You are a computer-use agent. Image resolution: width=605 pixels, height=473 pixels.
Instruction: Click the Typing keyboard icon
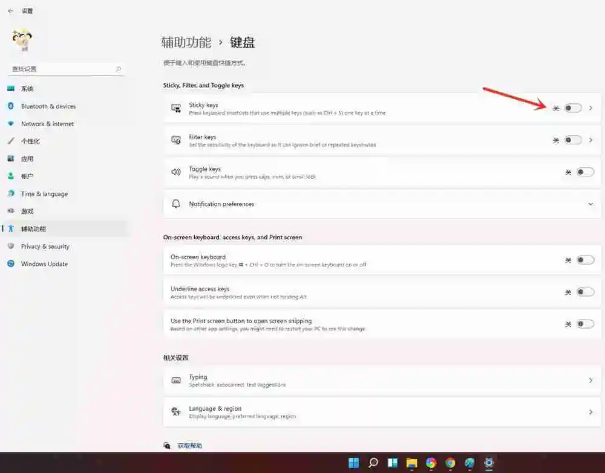tap(176, 380)
